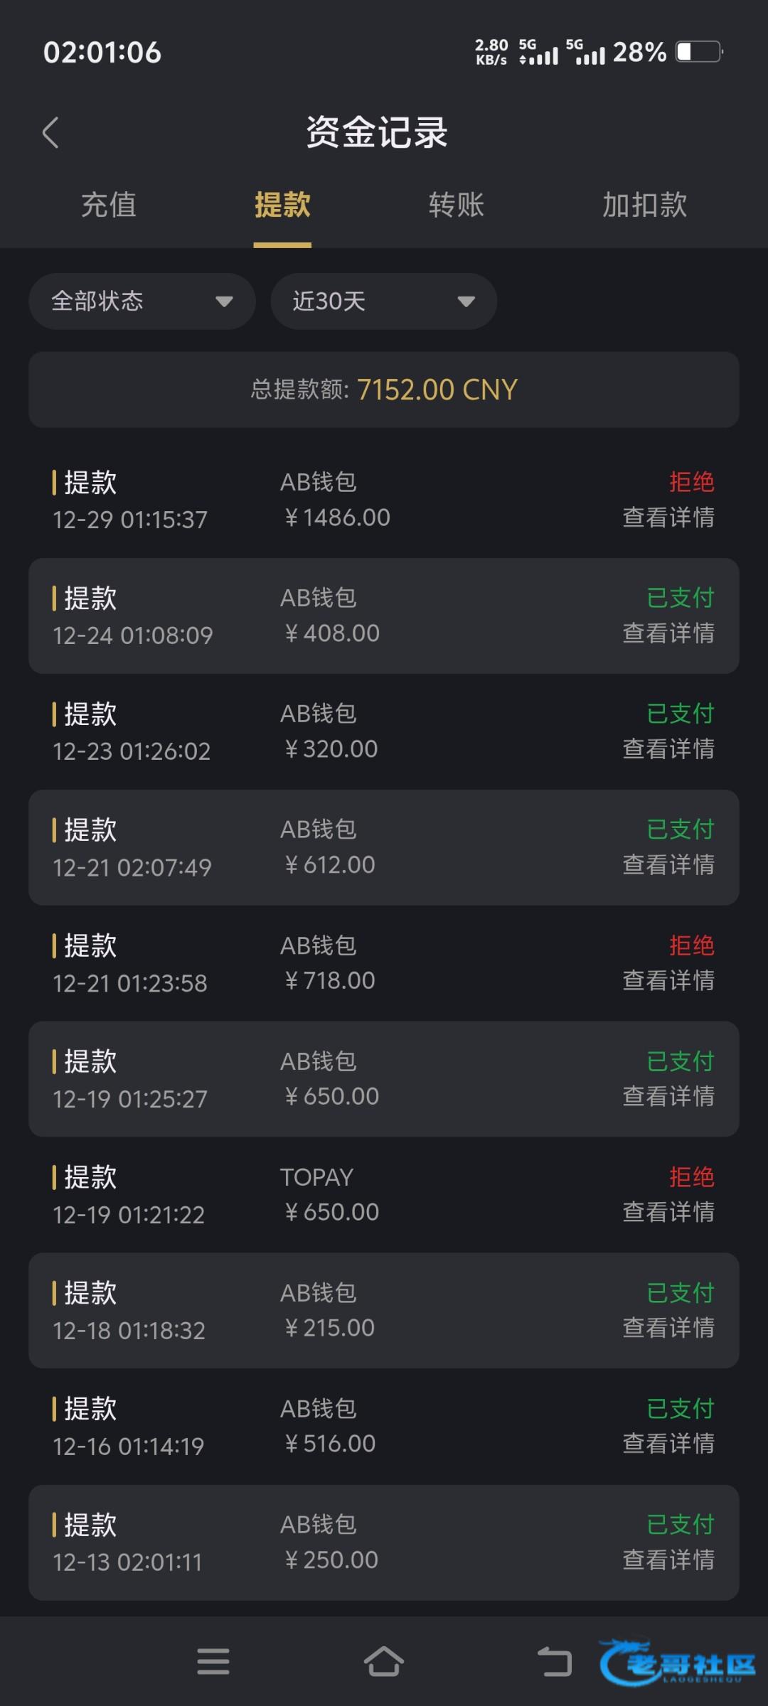Viewport: 768px width, 1706px height.
Task: Open the recent apps menu icon
Action: tap(213, 1661)
